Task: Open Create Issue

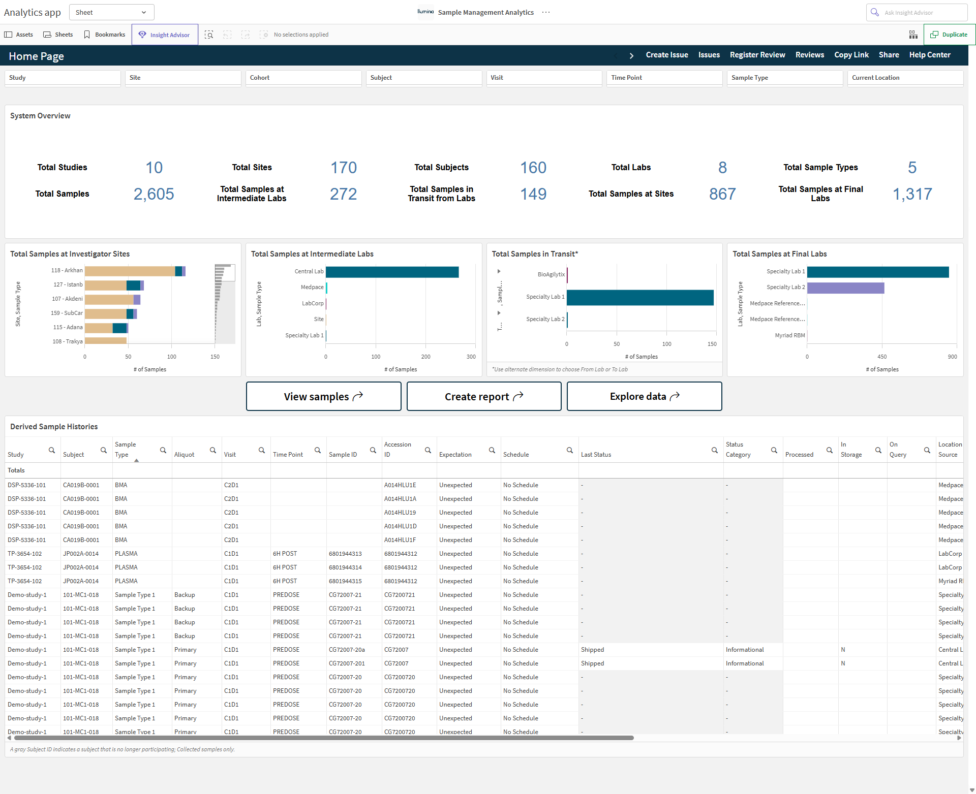Action: [x=667, y=55]
